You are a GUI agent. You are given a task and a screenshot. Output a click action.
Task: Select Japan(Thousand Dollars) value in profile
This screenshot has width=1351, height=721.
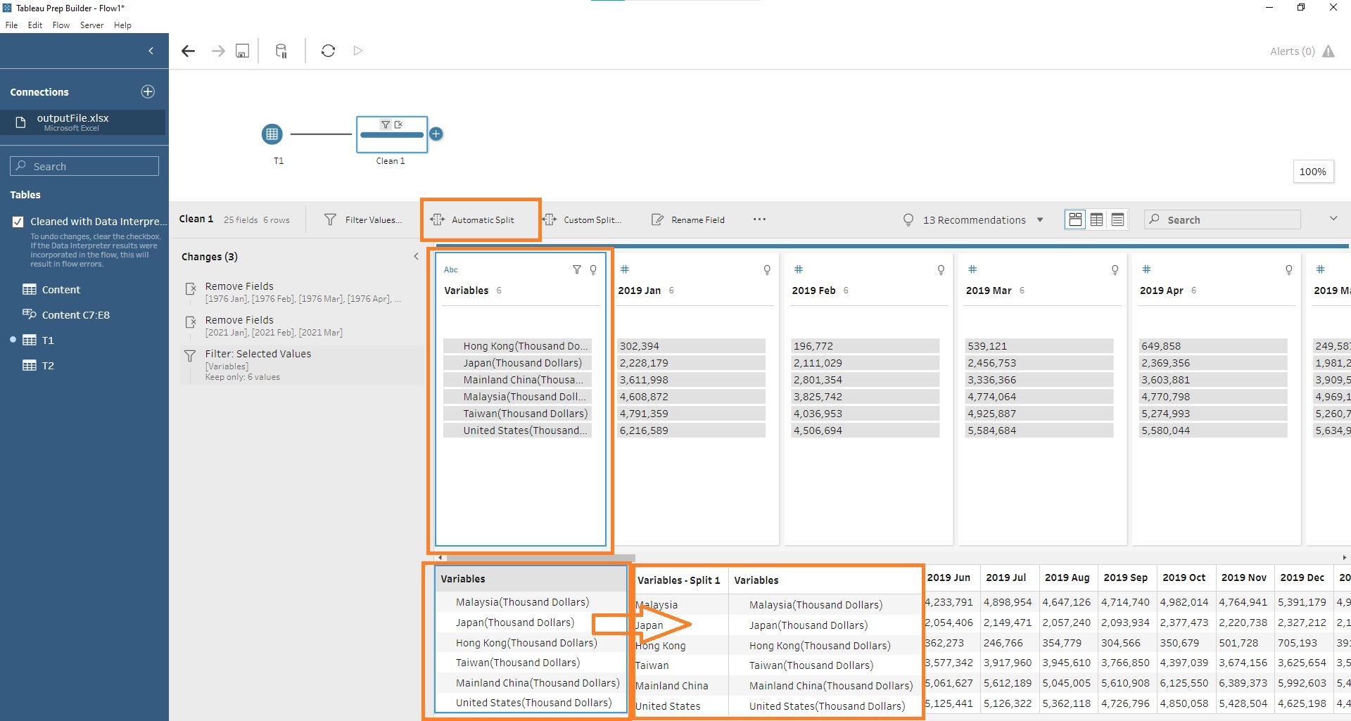click(517, 362)
